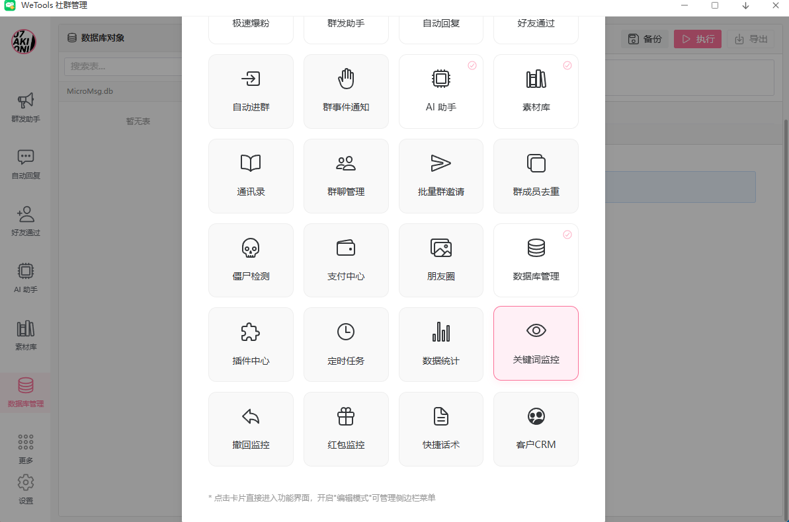789x522 pixels.
Task: Open 设置 in the left sidebar
Action: click(26, 489)
